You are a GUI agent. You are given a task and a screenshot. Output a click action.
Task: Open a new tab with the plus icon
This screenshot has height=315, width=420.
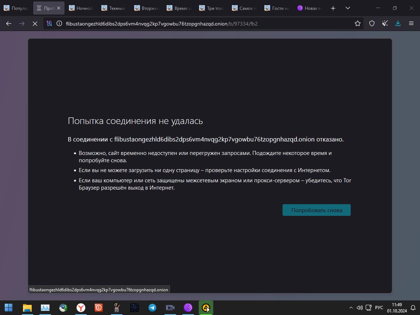click(x=332, y=8)
